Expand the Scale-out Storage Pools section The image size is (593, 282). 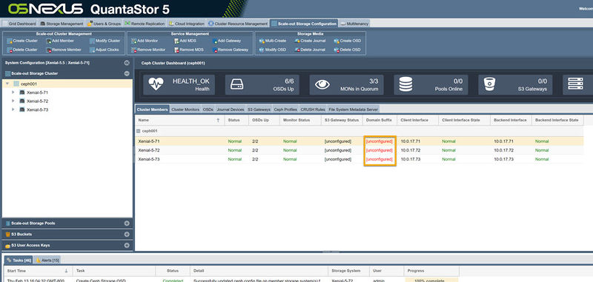[127, 223]
